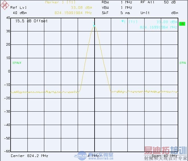The image size is (188, 161).
Task: Click the Unit label
Action: [145, 13]
